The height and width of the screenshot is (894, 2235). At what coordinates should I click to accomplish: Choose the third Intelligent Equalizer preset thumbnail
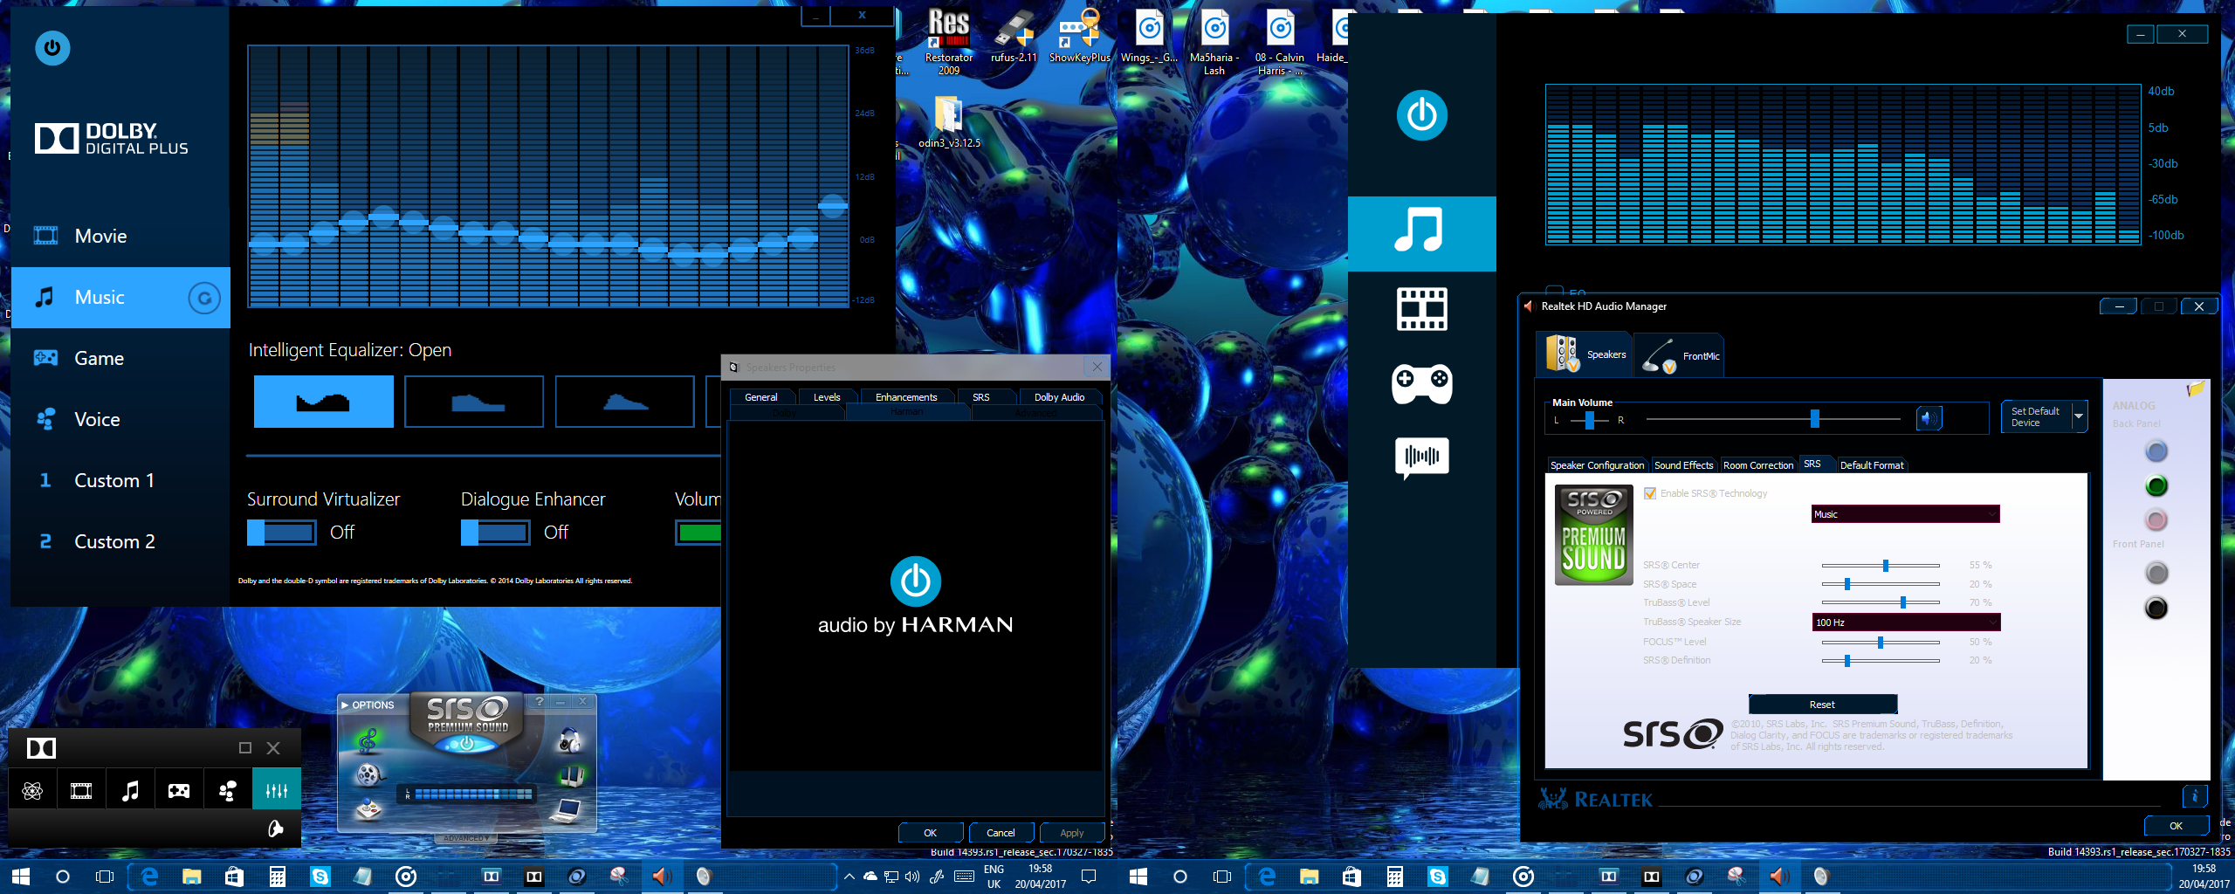625,402
